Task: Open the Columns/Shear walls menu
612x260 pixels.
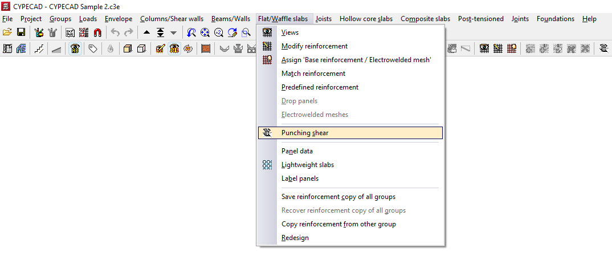Action: (172, 19)
